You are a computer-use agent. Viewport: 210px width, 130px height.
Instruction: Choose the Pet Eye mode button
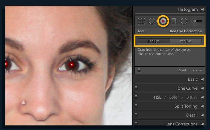186,41
